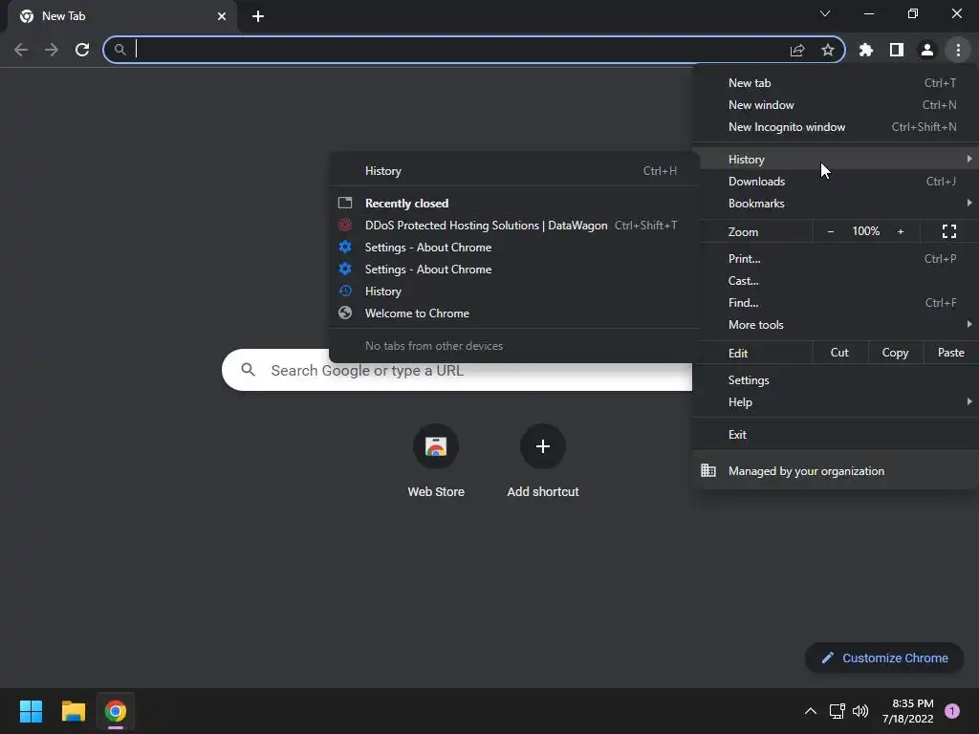This screenshot has height=734, width=979.
Task: Open the tab search chevron in title bar
Action: pos(825,13)
